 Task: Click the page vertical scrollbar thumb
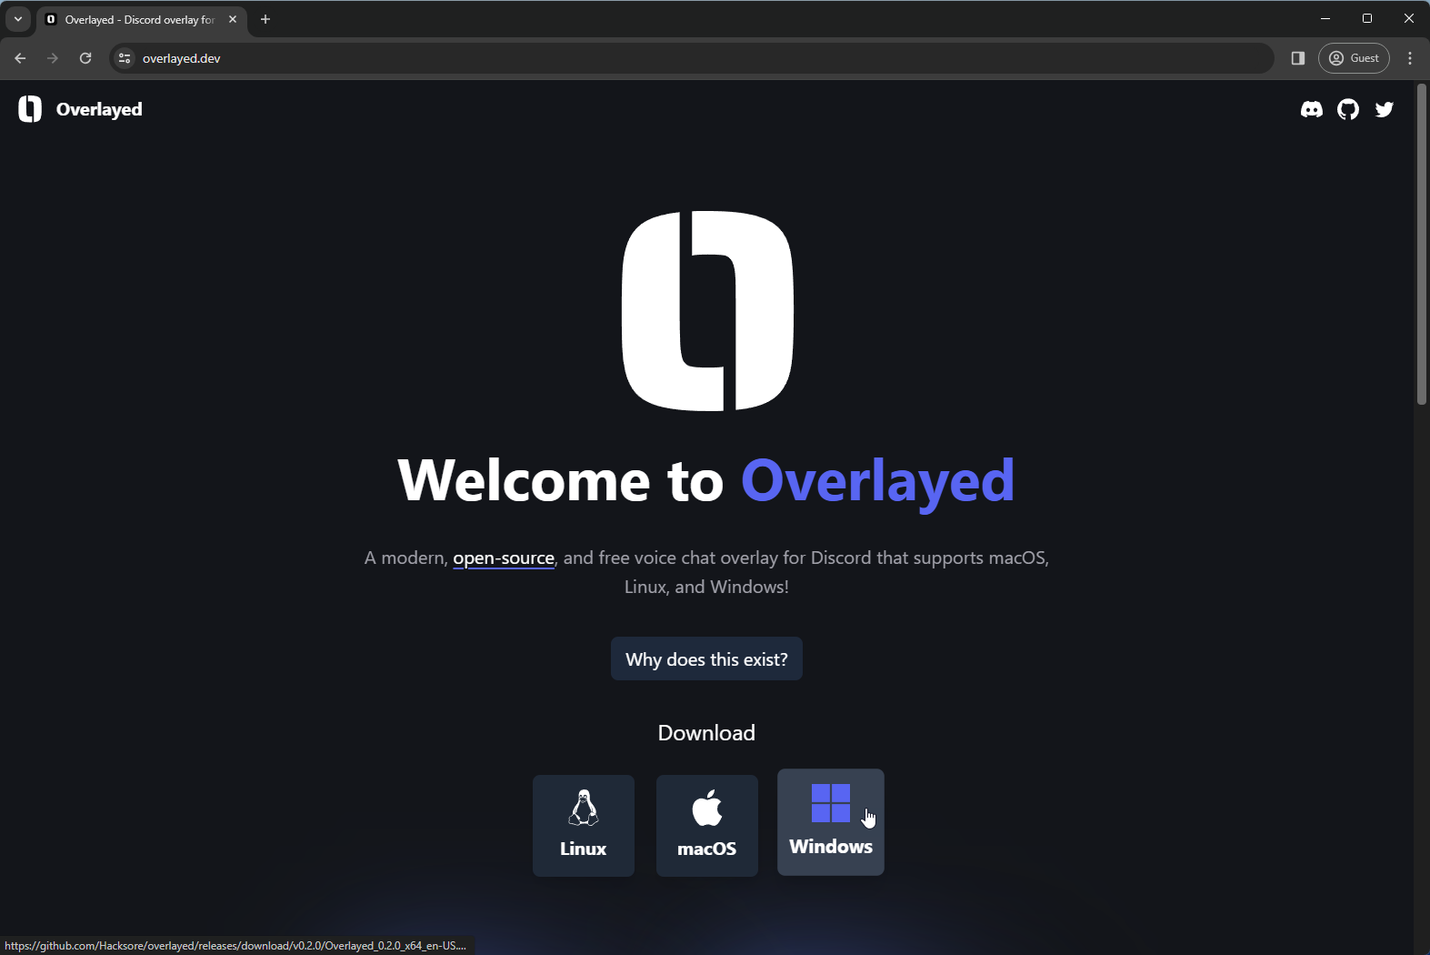tap(1422, 244)
